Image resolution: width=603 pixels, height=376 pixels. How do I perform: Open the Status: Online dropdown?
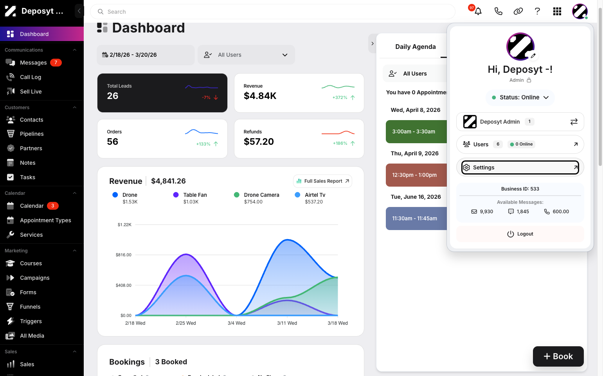click(520, 97)
